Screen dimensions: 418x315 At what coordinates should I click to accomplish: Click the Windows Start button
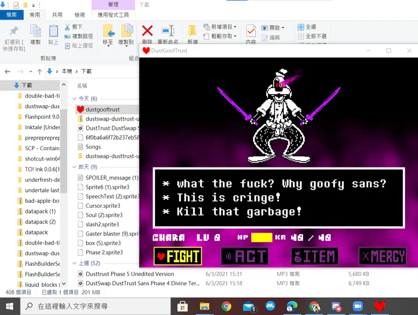[x=10, y=307]
